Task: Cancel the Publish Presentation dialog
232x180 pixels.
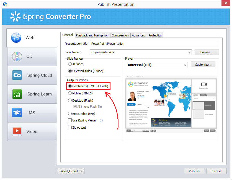Action: pos(216,171)
